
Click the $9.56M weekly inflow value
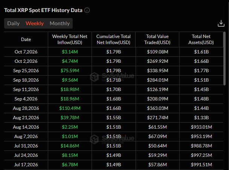[x=70, y=80]
